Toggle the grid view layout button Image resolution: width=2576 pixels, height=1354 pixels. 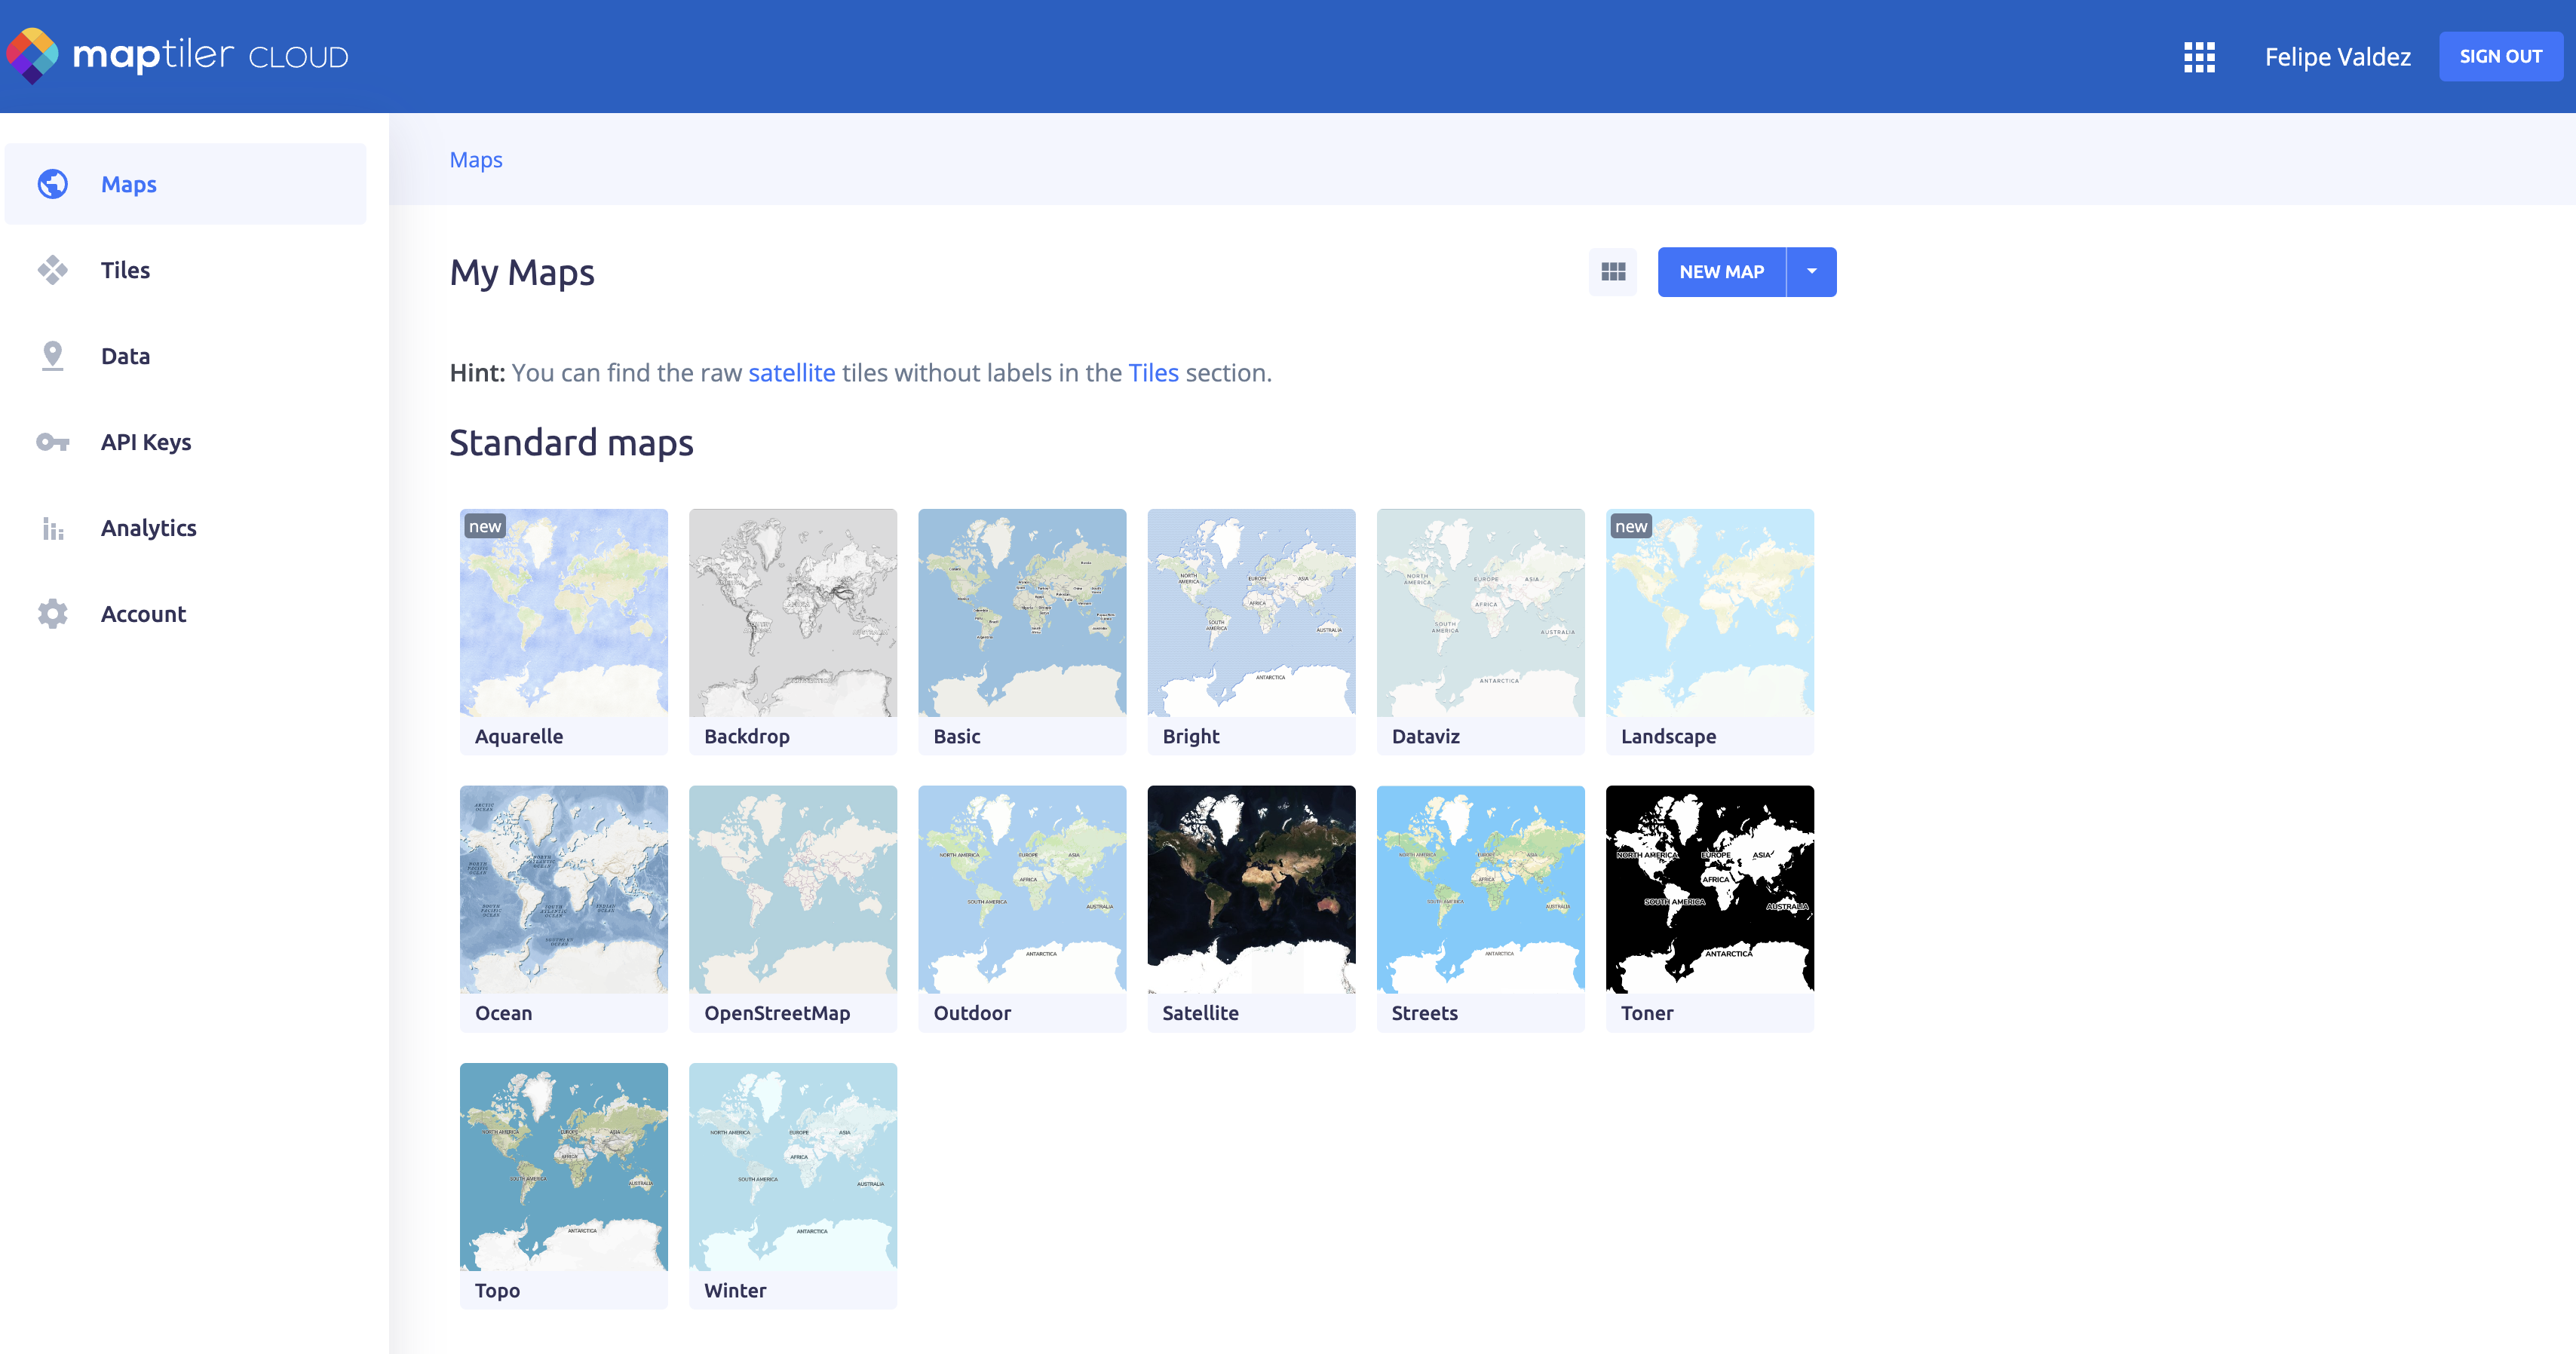(1613, 272)
